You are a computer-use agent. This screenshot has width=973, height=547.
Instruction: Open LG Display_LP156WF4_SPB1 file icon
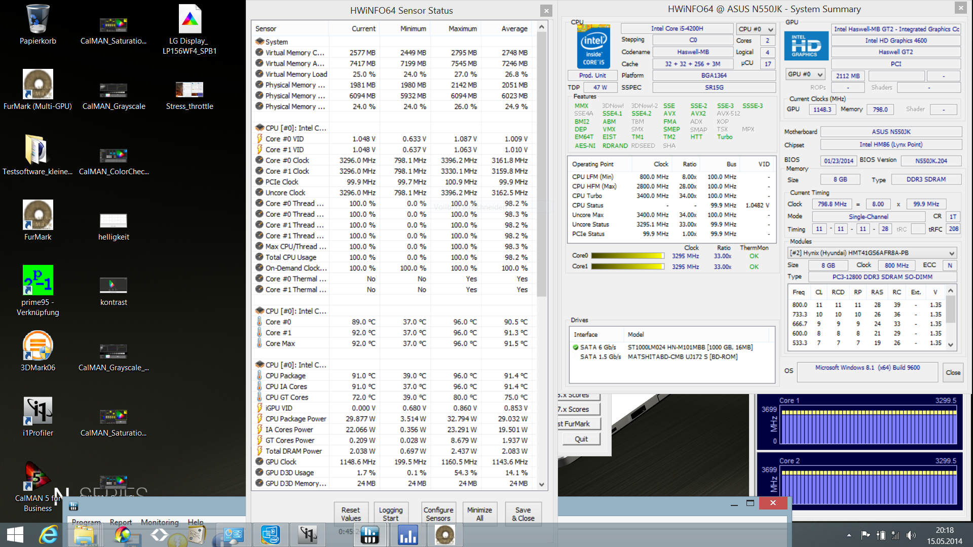[x=190, y=19]
